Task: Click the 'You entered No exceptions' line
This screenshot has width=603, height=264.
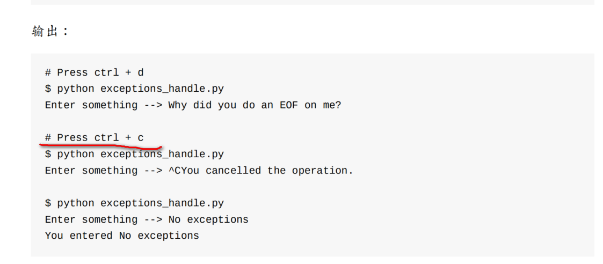Action: (122, 236)
